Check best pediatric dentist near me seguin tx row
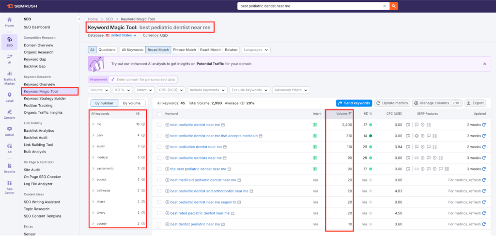 point(159,202)
